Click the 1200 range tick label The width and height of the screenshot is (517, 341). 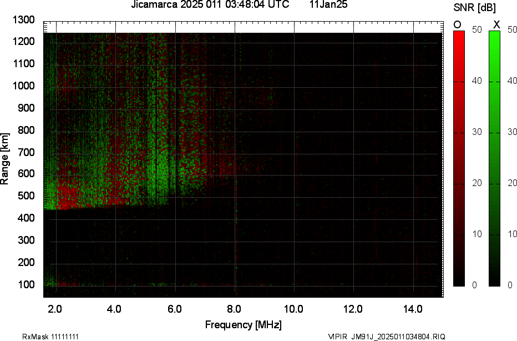(23, 42)
